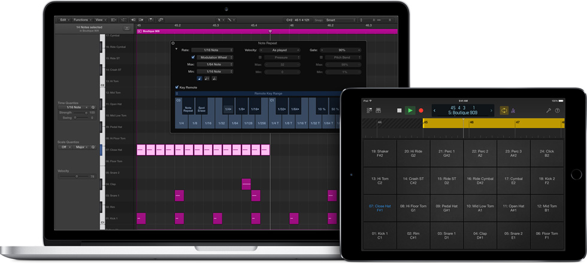Open the Edit menu in piano roll
The height and width of the screenshot is (265, 587).
click(65, 20)
